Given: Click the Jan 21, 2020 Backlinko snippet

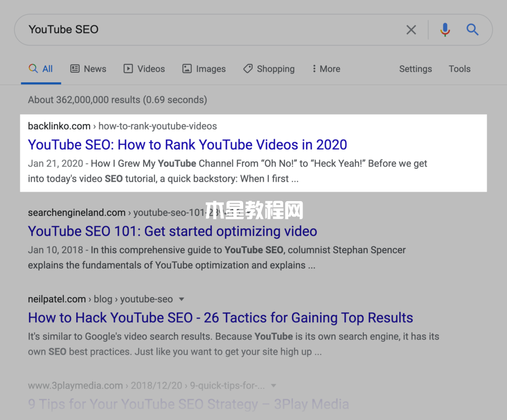Looking at the screenshot, I should pyautogui.click(x=227, y=171).
